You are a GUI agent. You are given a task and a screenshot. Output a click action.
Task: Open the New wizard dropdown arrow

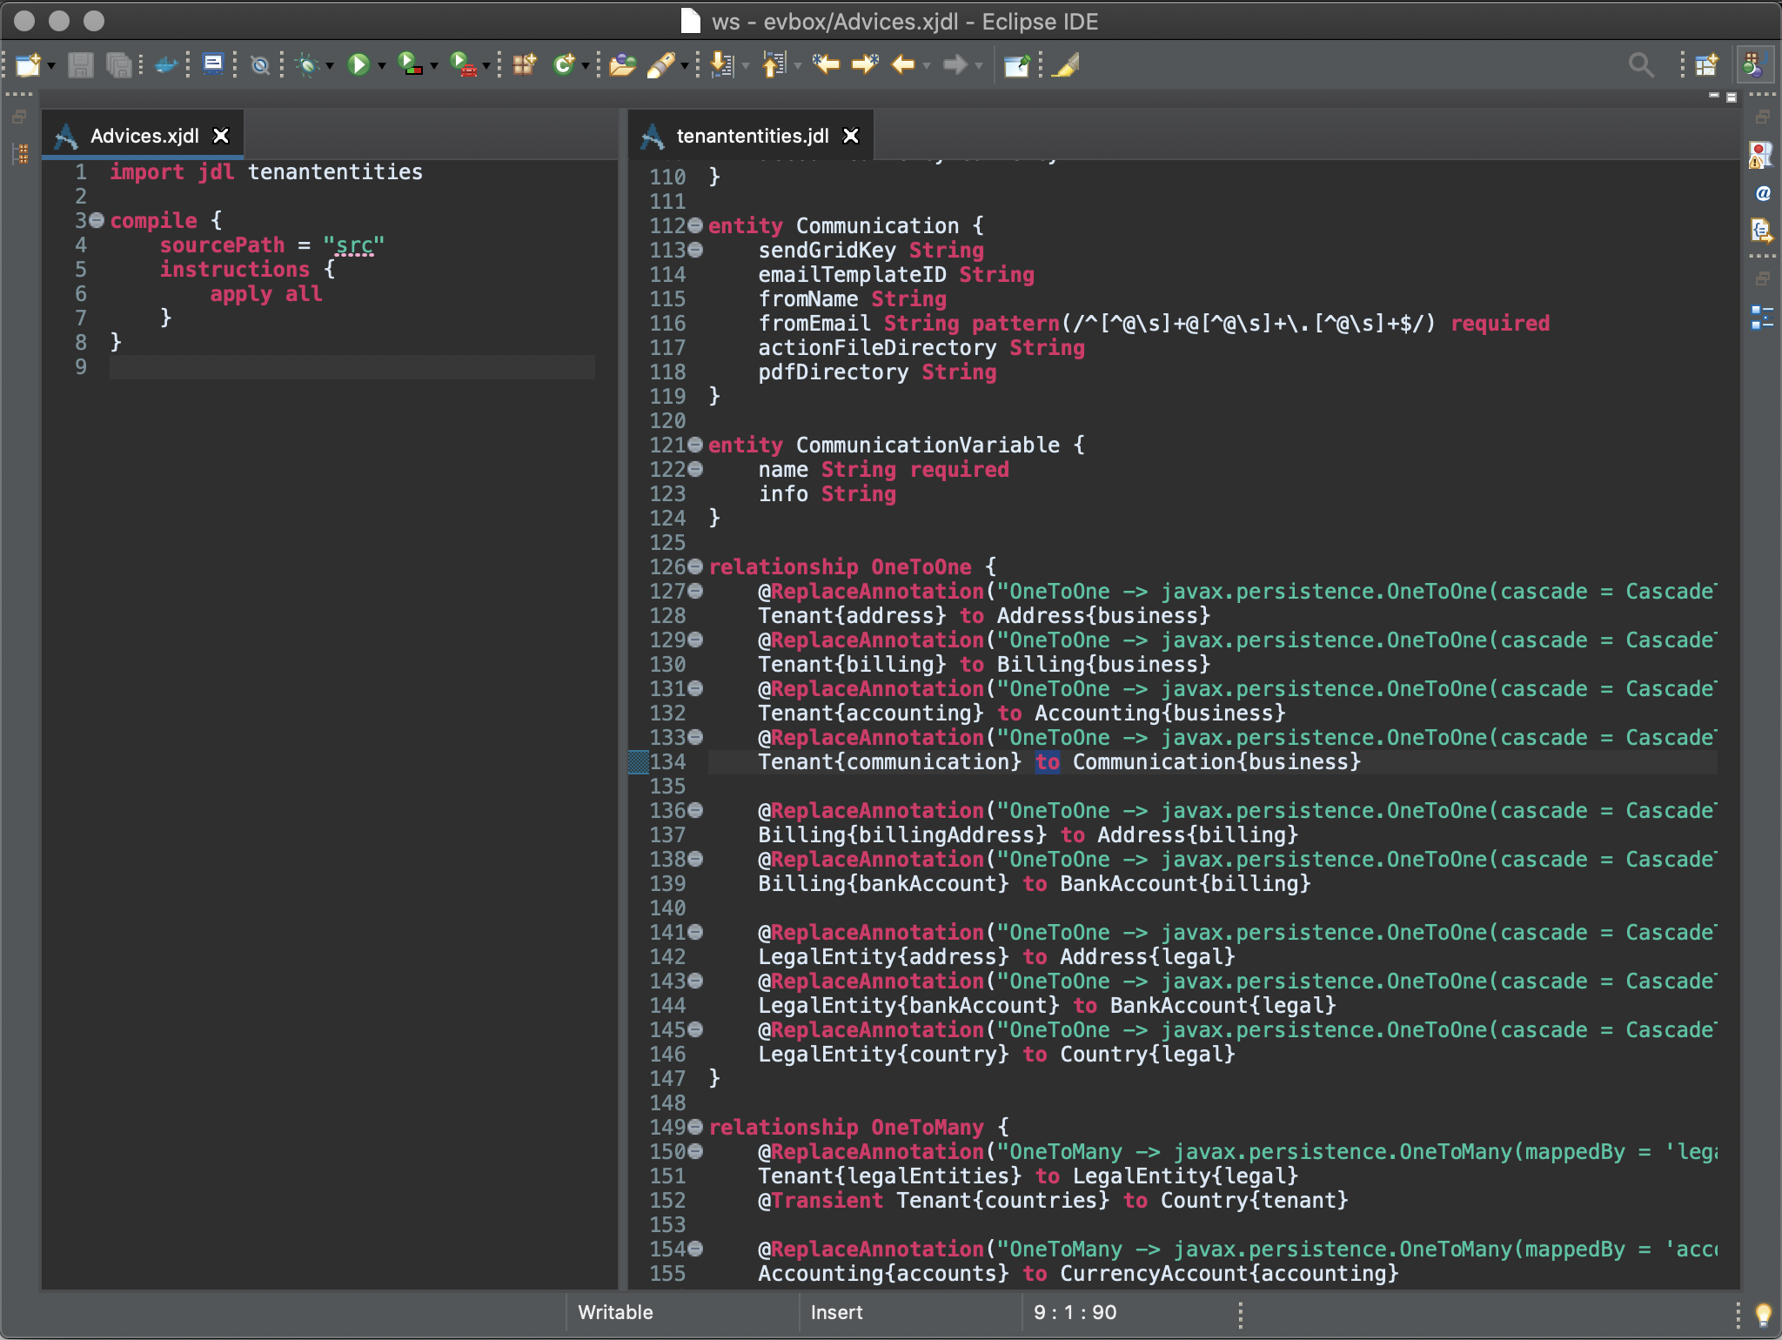[x=51, y=66]
